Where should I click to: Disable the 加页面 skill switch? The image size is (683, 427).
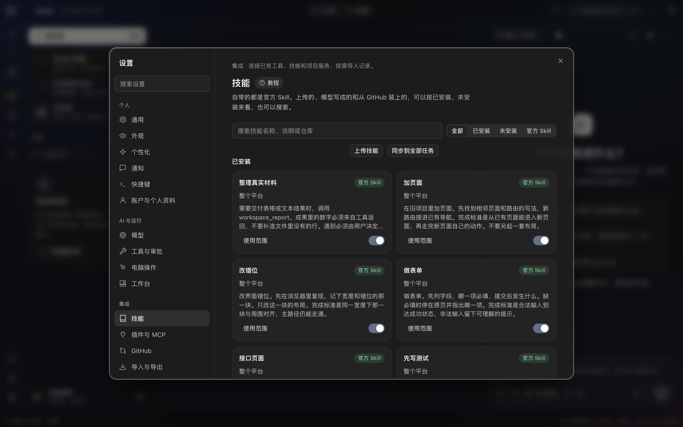point(541,241)
